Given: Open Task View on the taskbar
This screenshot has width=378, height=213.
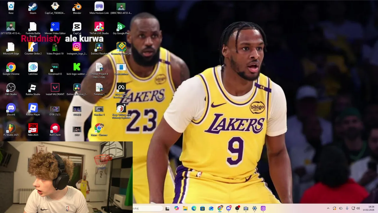Looking at the screenshot, I should (167, 208).
